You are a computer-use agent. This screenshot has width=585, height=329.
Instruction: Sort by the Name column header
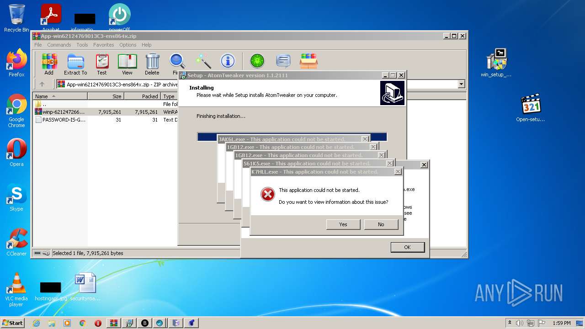click(60, 96)
